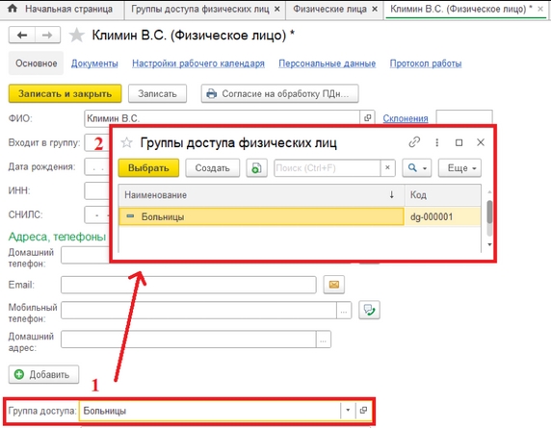
Task: Switch to the Начальная страница tab
Action: [69, 9]
